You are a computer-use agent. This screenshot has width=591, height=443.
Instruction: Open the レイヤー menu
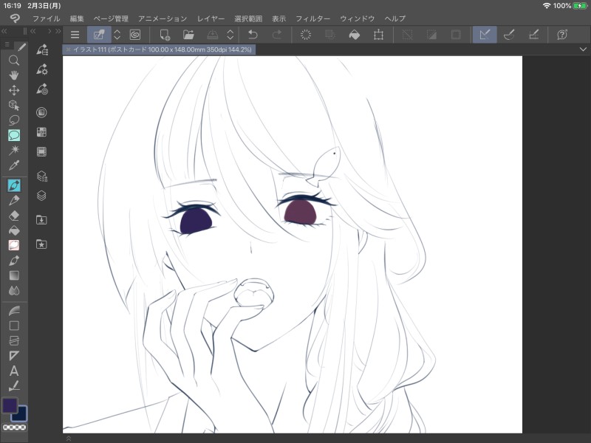(211, 18)
